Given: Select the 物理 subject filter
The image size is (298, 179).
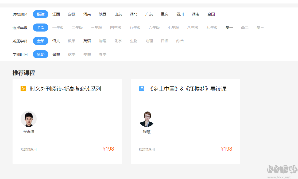Looking at the screenshot, I should pyautogui.click(x=102, y=41).
